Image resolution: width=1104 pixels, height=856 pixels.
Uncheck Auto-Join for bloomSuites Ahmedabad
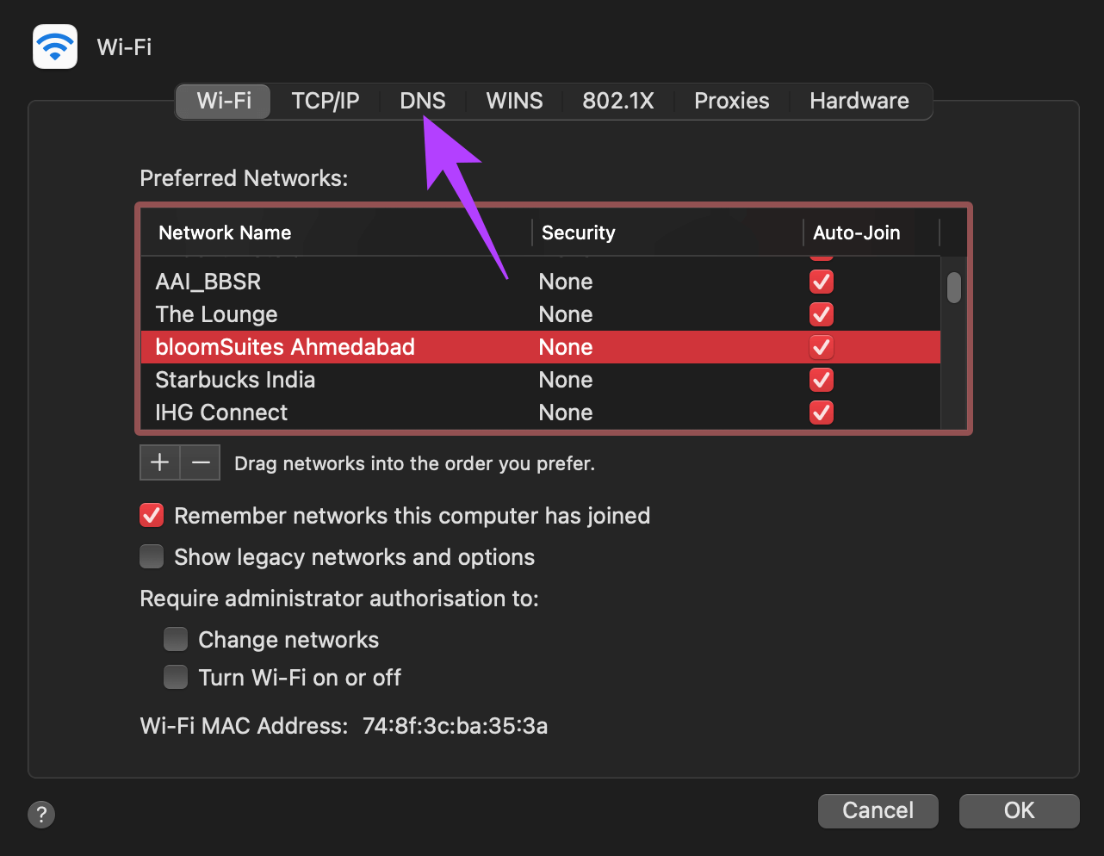pos(822,347)
